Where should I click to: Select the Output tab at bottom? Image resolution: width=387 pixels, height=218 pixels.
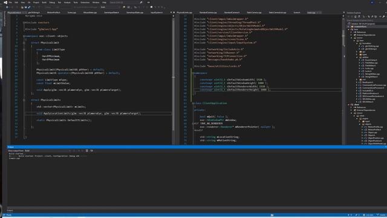point(10,210)
